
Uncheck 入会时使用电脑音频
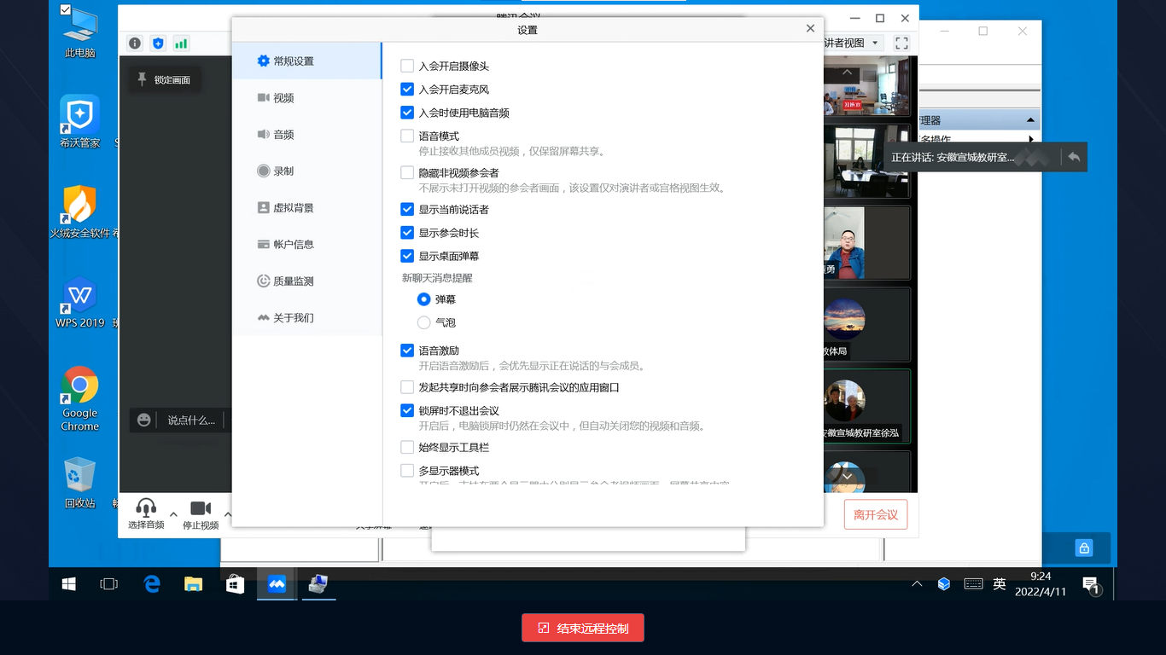(407, 113)
